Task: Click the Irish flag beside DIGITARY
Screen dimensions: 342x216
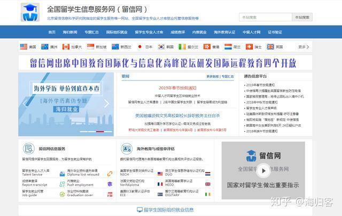Action: click(x=208, y=195)
